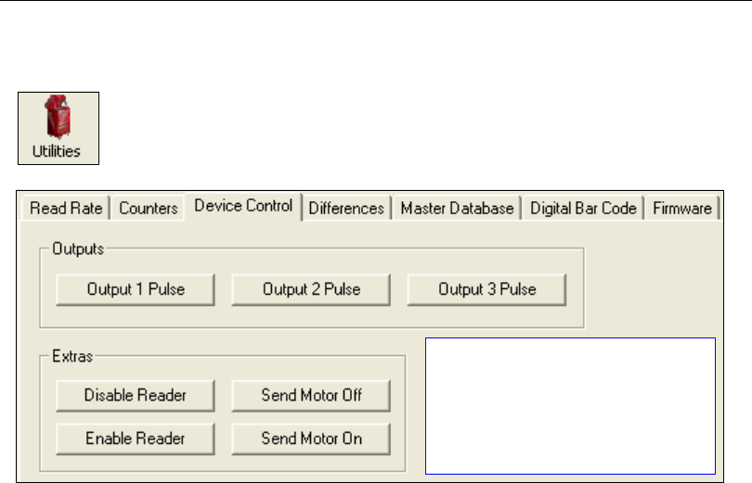Send the Motor Off command
Viewport: 752px width, 483px height.
[x=311, y=395]
